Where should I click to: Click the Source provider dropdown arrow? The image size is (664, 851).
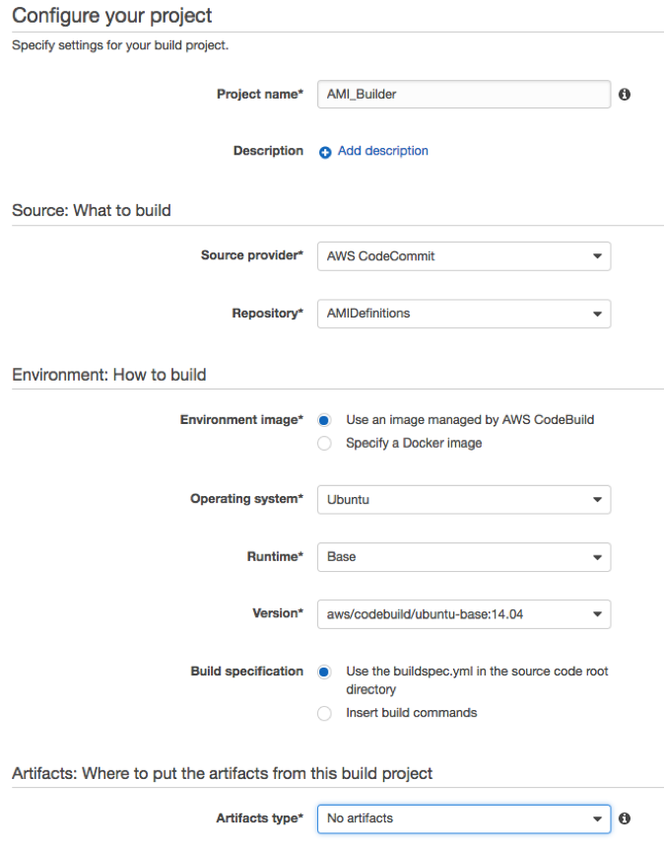(598, 254)
